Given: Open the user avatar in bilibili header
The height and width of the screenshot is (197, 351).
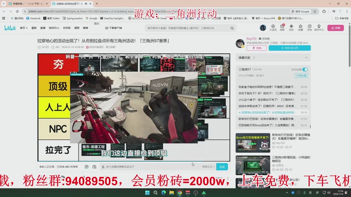Looking at the screenshot, I should tap(263, 28).
